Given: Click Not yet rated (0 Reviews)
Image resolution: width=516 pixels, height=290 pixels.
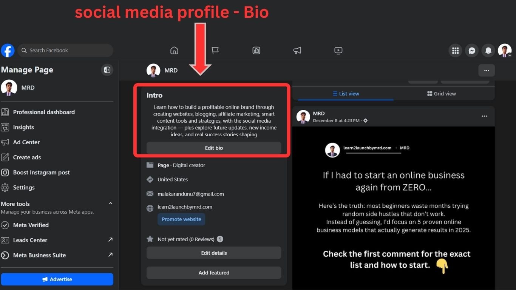Looking at the screenshot, I should (x=186, y=239).
